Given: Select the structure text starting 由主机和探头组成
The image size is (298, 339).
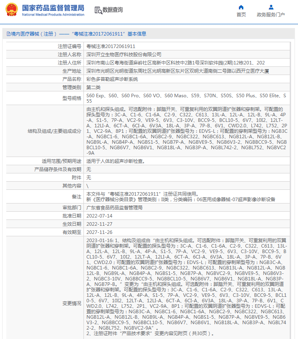Looking at the screenshot, I should [187, 131].
